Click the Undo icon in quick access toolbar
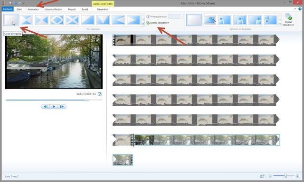Screen dimensions: 304x182 (x=15, y=3)
